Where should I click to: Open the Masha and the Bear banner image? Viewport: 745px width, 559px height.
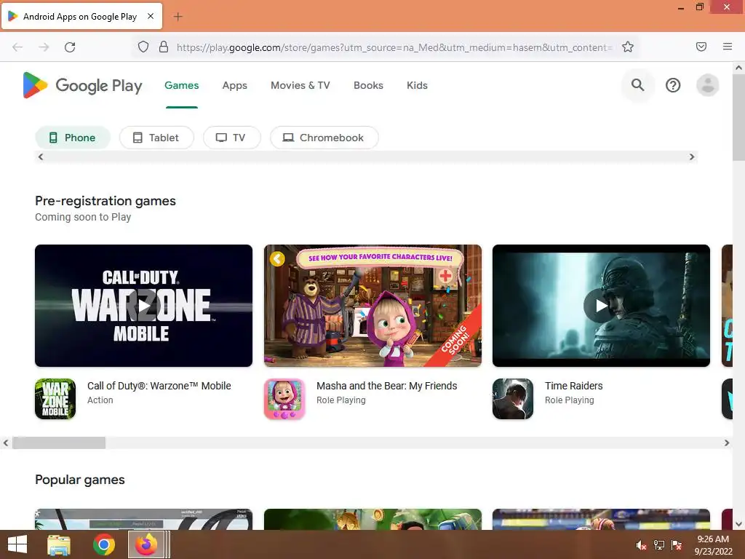372,306
